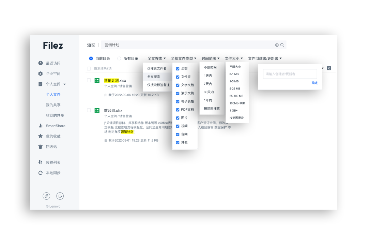Uncheck the 图片 checkbox

click(x=178, y=118)
